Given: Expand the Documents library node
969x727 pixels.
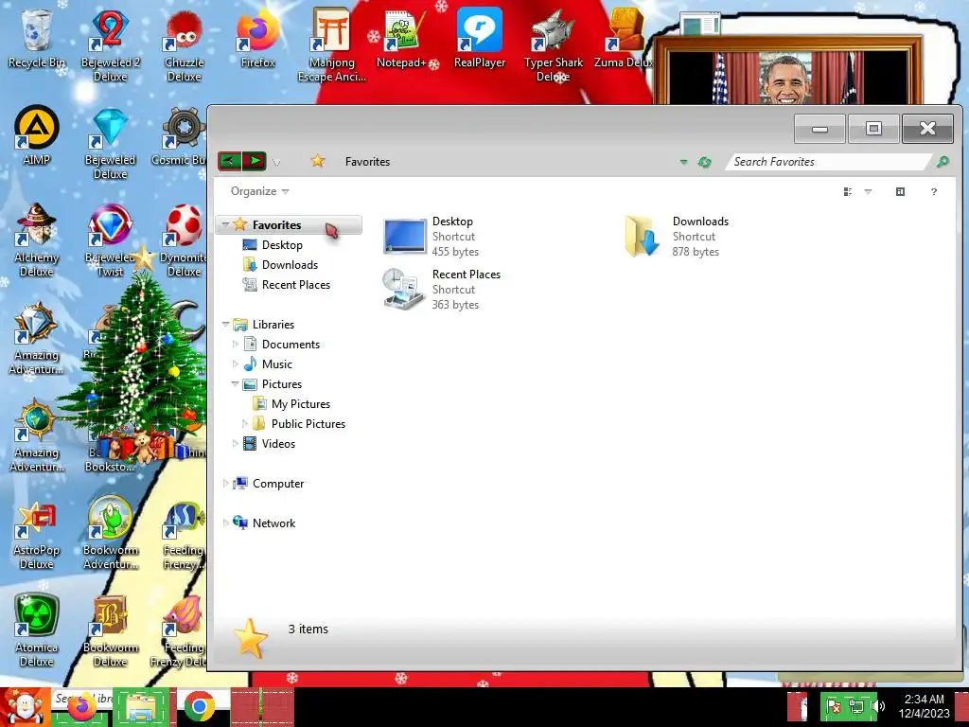Looking at the screenshot, I should [236, 345].
